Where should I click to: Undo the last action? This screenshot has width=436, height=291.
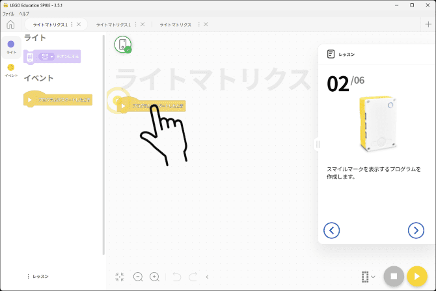[176, 277]
